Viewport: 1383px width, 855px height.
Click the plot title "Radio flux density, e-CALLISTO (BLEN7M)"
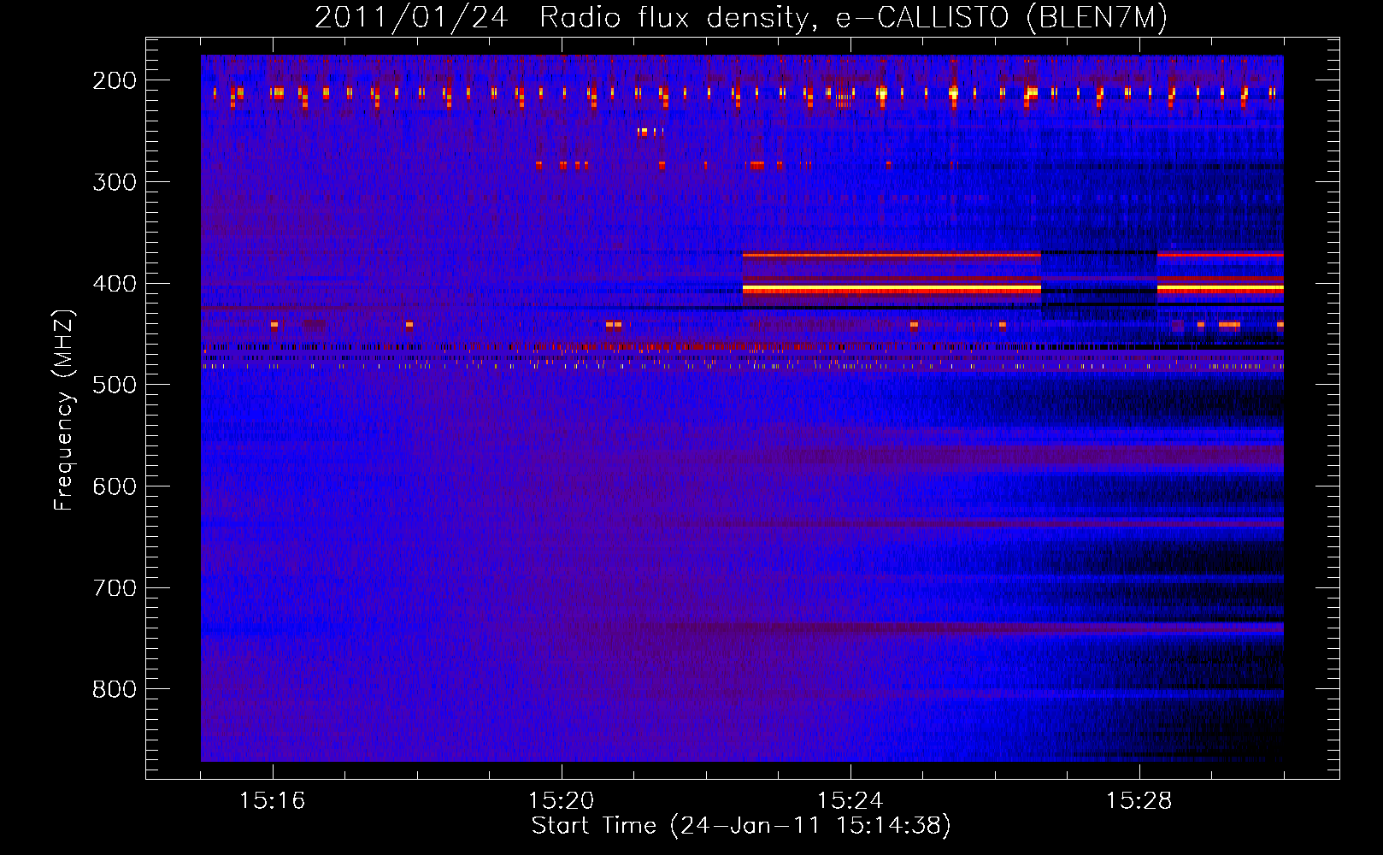853,17
